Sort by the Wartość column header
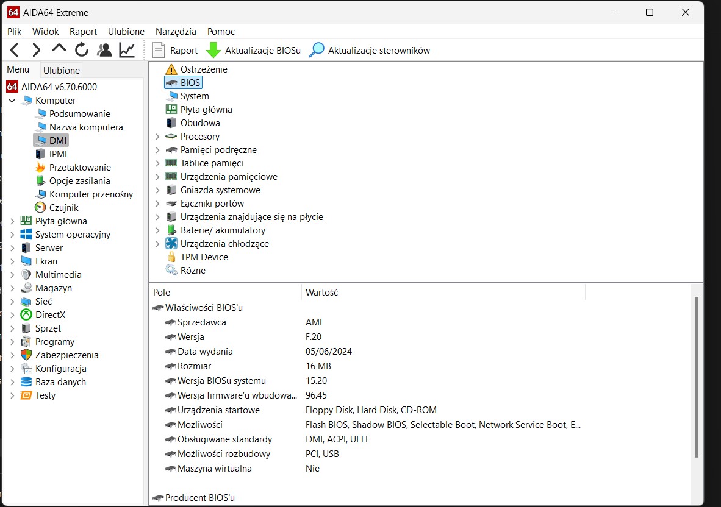This screenshot has height=507, width=721. [x=443, y=292]
